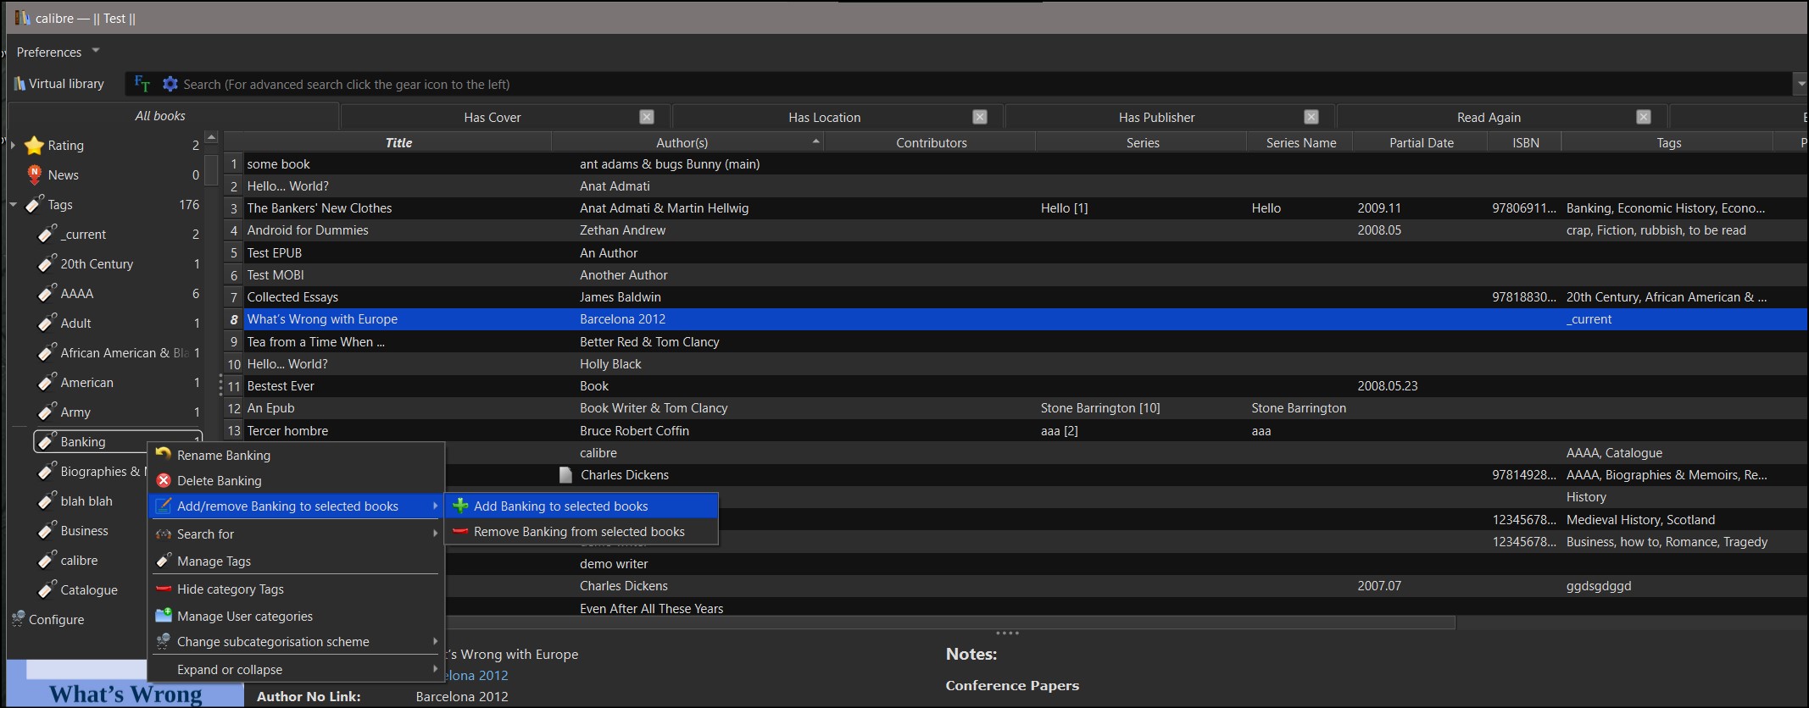Viewport: 1809px width, 708px height.
Task: Close the Has Cover virtual library tab
Action: tap(647, 117)
